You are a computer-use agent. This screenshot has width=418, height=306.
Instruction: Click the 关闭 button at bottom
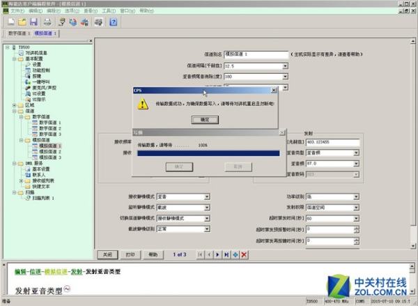(106, 254)
